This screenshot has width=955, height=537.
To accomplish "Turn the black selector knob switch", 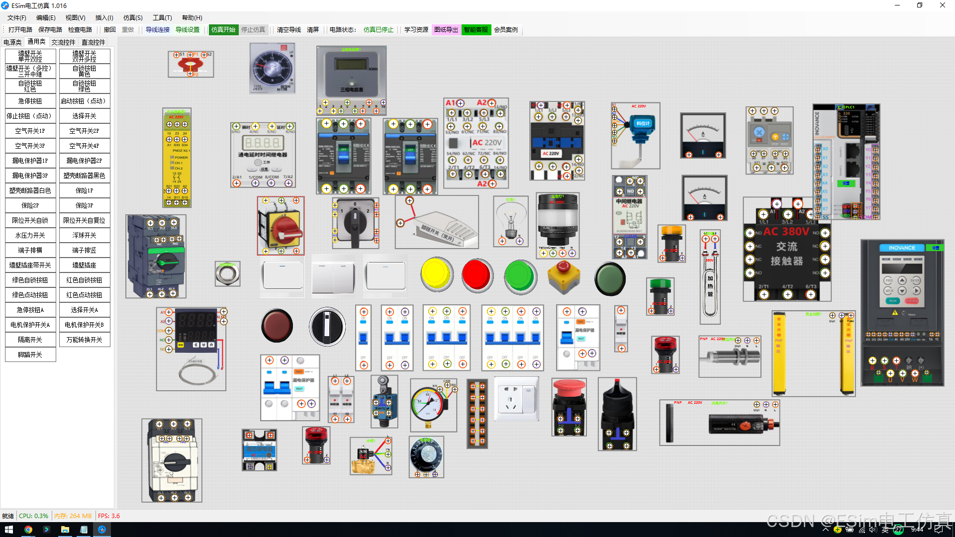I will (x=327, y=327).
